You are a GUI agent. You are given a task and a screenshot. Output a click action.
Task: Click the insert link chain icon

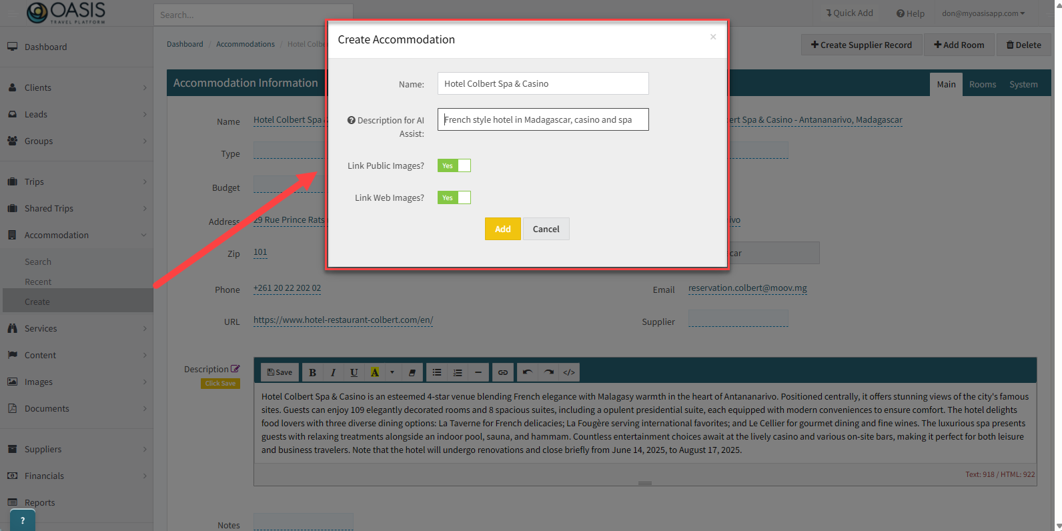[503, 372]
